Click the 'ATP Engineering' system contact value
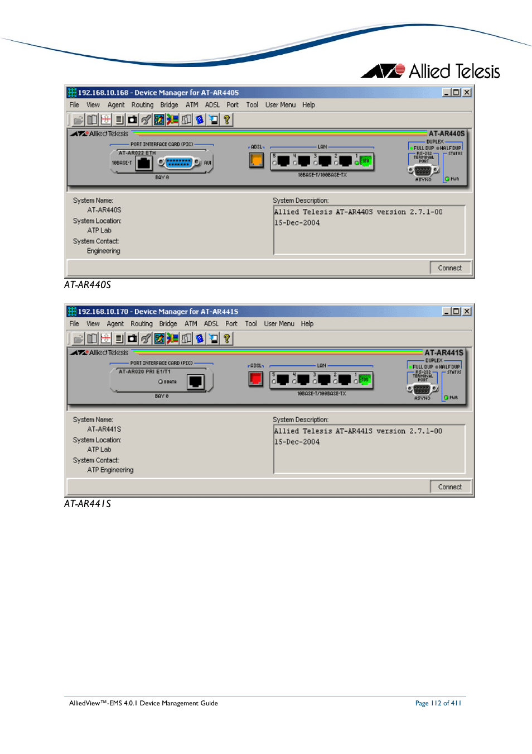 (110, 470)
